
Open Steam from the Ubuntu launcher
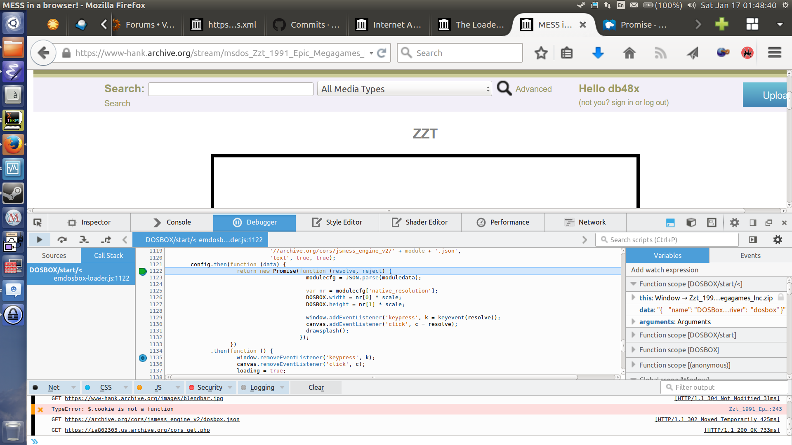[x=13, y=193]
